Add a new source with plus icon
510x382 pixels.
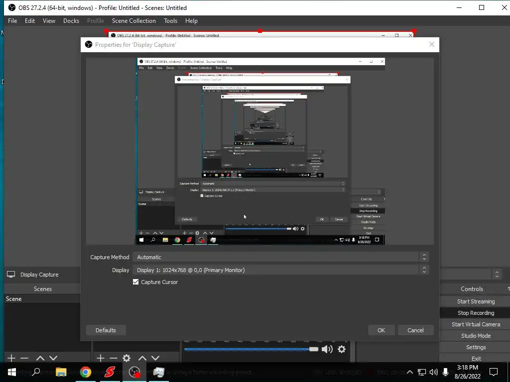click(x=101, y=358)
